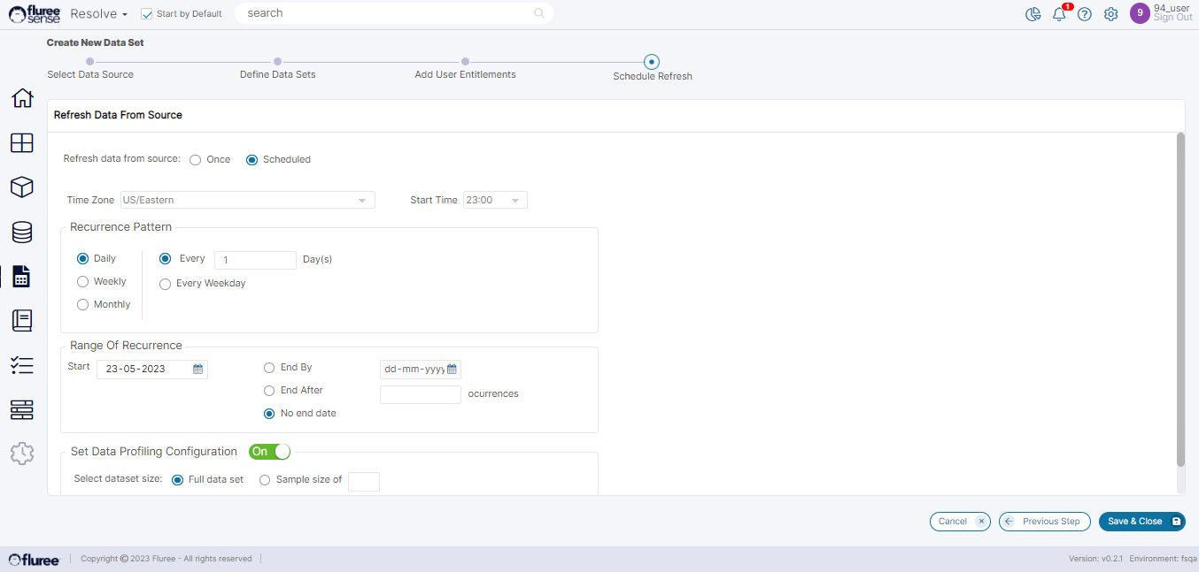The width and height of the screenshot is (1199, 572).
Task: Click the pie chart icon in header
Action: coord(1033,14)
